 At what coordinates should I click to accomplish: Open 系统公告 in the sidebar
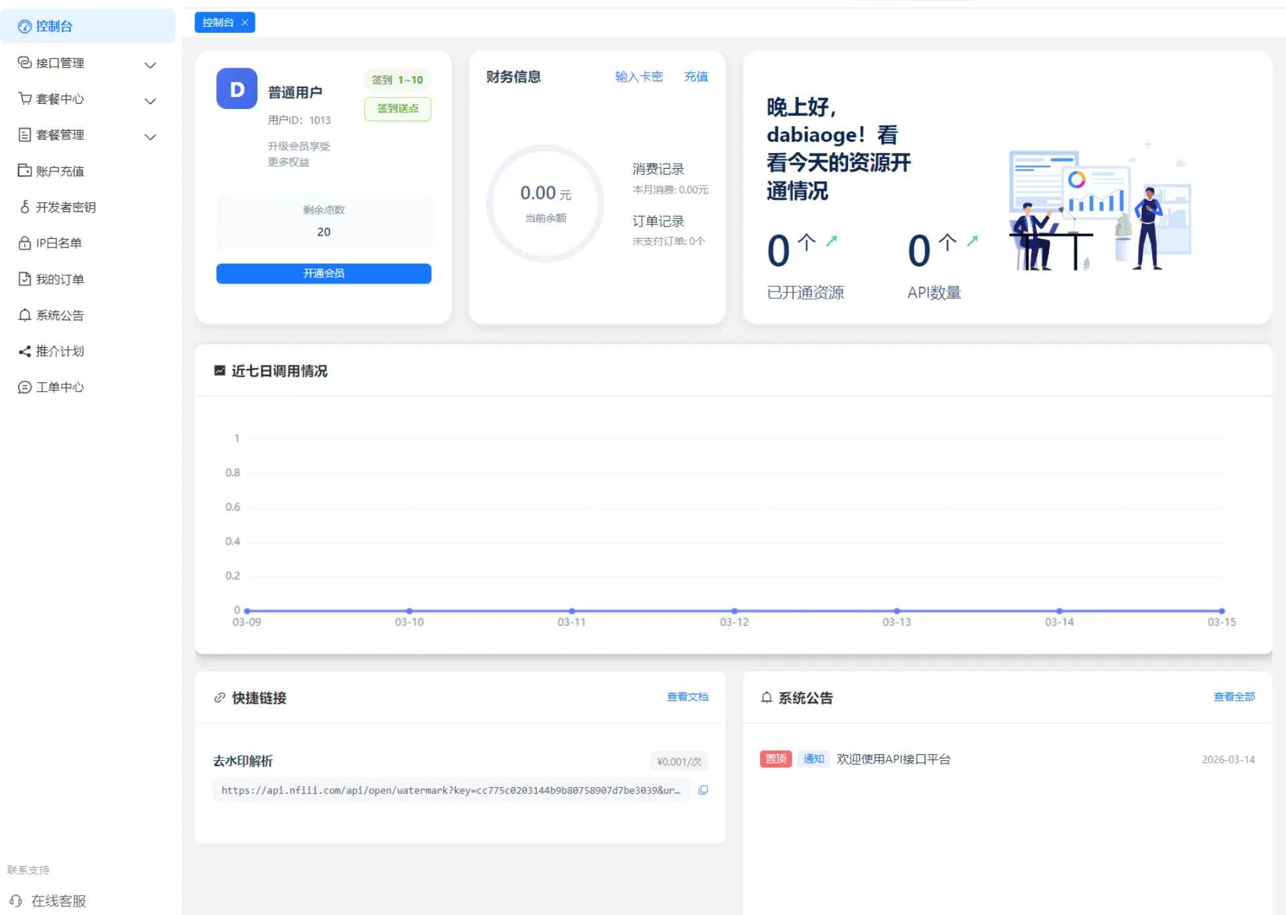(60, 315)
